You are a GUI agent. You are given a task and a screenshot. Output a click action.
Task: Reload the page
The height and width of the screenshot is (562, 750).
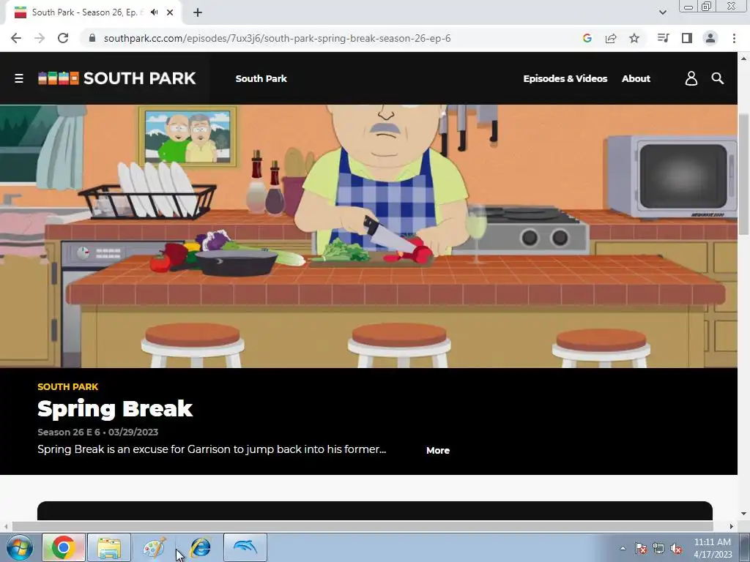point(63,38)
